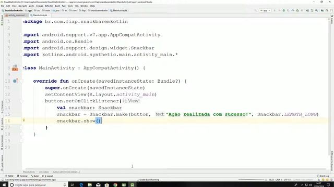
Task: Click the Debug app bug icon
Action: point(283,10)
